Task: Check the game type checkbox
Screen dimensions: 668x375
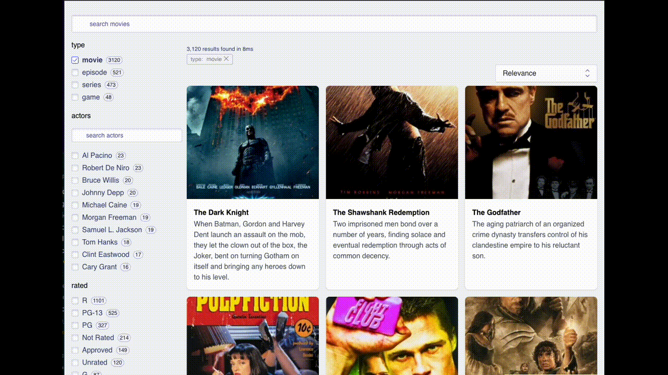Action: click(75, 97)
